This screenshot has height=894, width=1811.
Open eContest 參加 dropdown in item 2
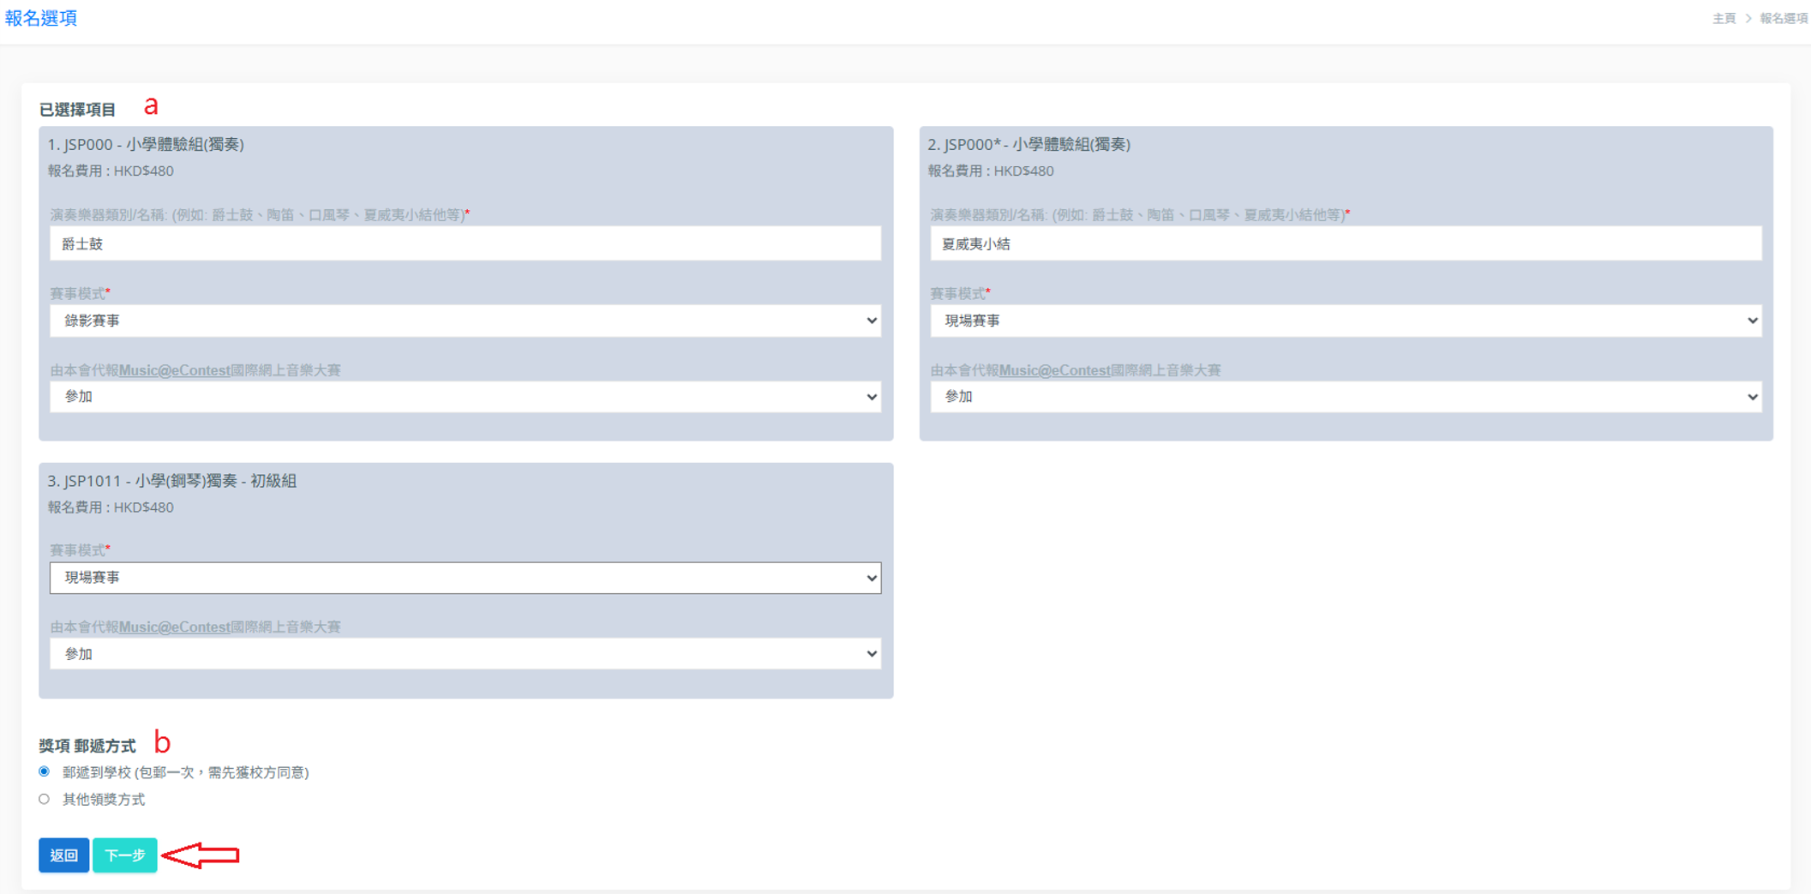click(x=1346, y=397)
